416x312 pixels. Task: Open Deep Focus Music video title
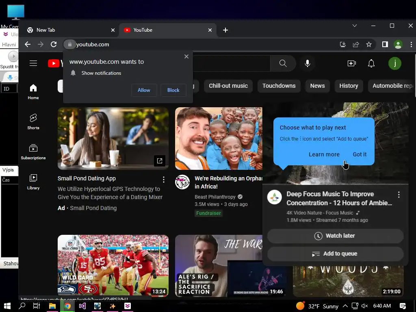(x=339, y=198)
